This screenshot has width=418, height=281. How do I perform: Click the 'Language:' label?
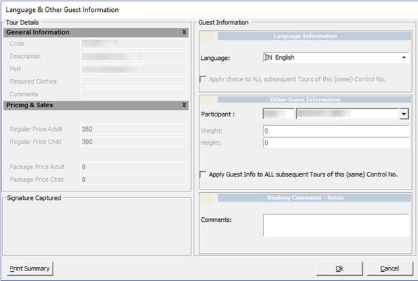tap(215, 58)
